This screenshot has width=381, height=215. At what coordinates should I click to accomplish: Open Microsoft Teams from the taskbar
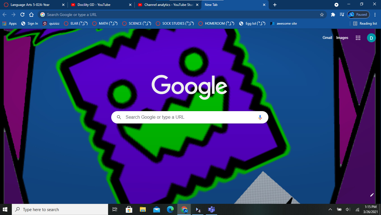[211, 209]
